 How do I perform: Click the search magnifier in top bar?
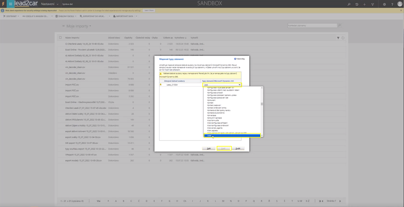pos(349,4)
